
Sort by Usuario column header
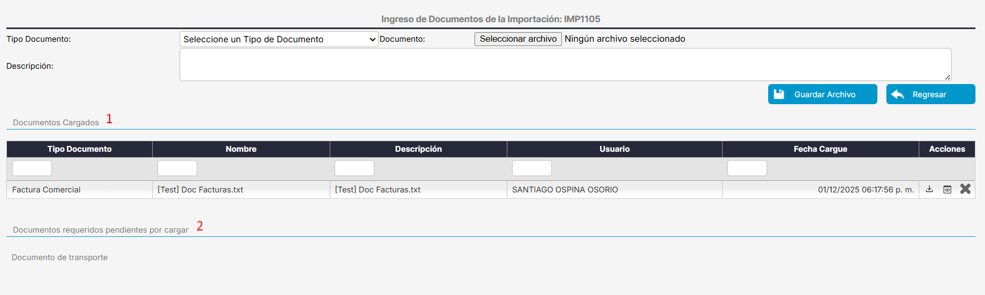click(614, 149)
